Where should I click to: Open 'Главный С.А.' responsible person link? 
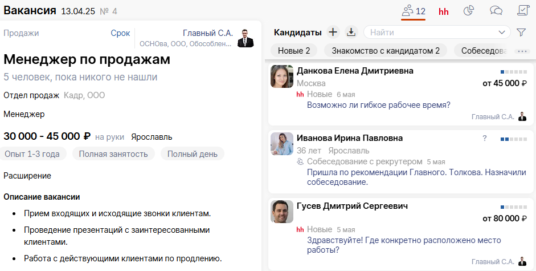pyautogui.click(x=207, y=33)
